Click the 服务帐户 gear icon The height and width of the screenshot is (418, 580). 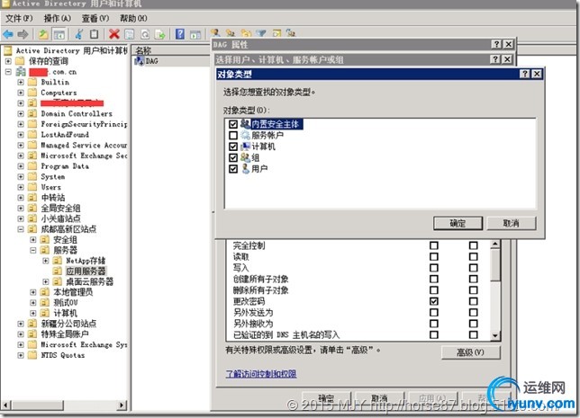(x=245, y=135)
